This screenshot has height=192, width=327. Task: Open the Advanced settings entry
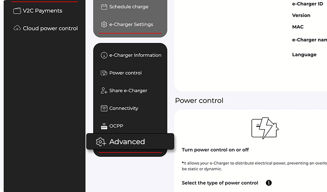127,142
